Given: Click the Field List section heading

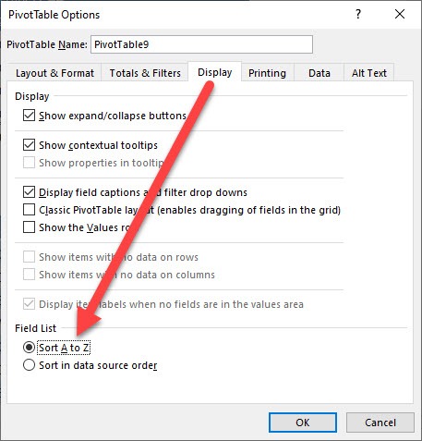Looking at the screenshot, I should 36,328.
